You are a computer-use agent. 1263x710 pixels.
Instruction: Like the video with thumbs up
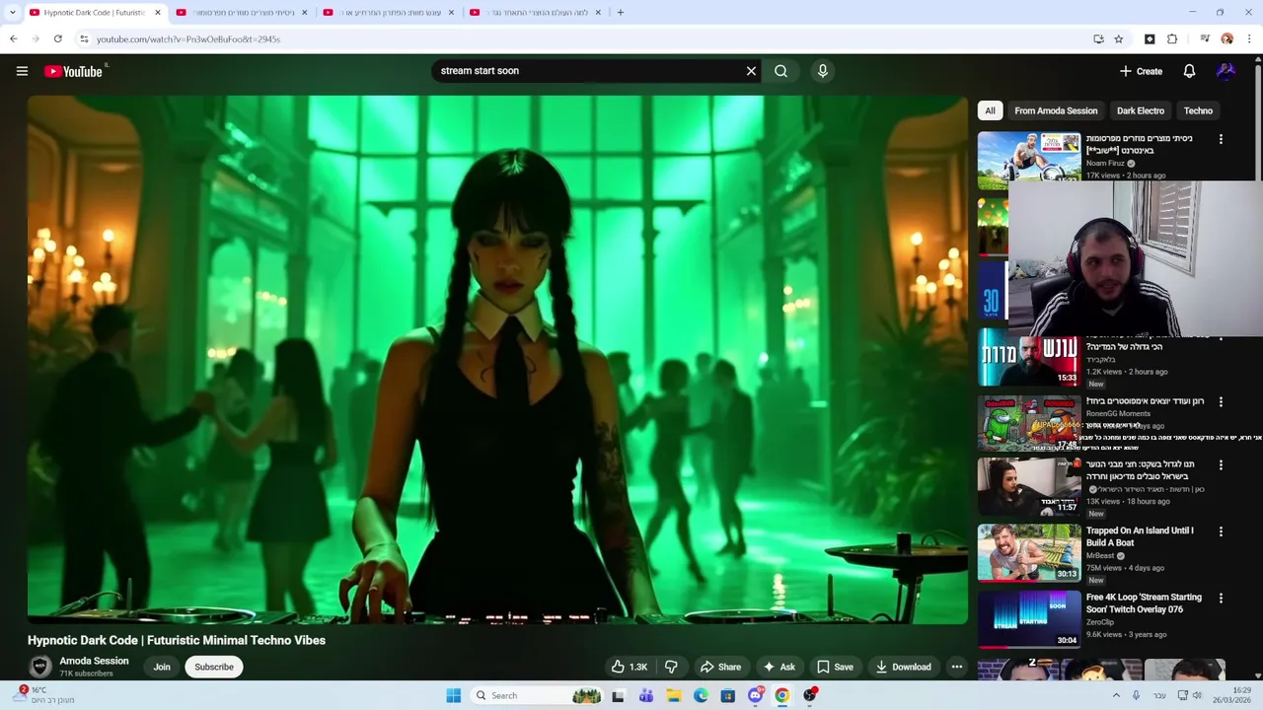pos(629,667)
